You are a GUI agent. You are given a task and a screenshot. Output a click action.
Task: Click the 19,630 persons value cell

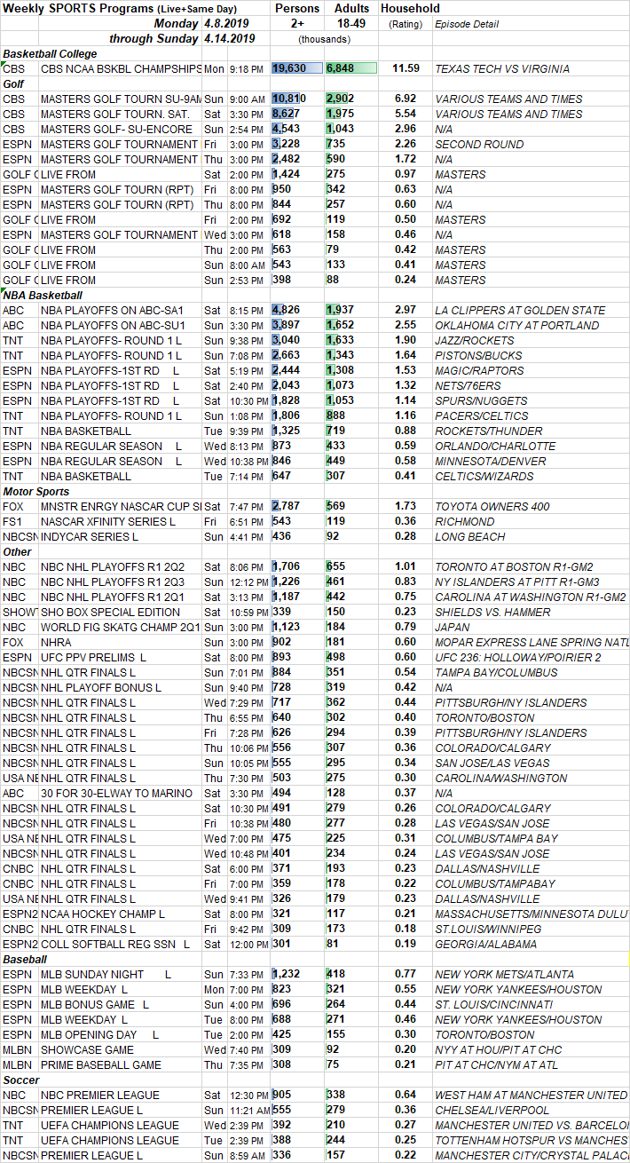coord(297,68)
